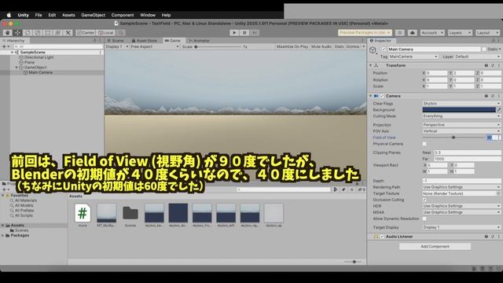Select the Rotate tool in the toolbar

pyautogui.click(x=28, y=33)
